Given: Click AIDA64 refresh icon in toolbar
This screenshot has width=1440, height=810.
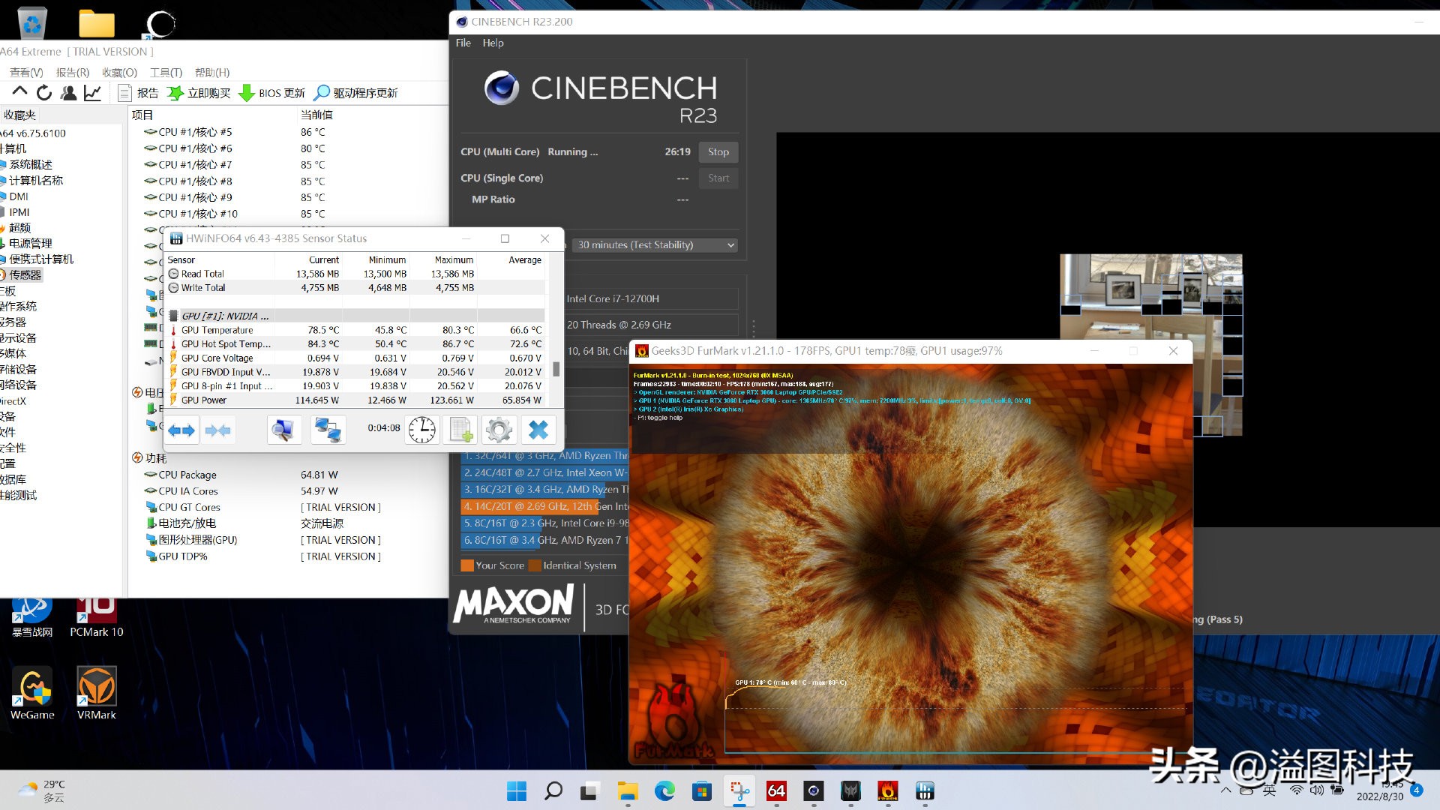Looking at the screenshot, I should (x=44, y=93).
